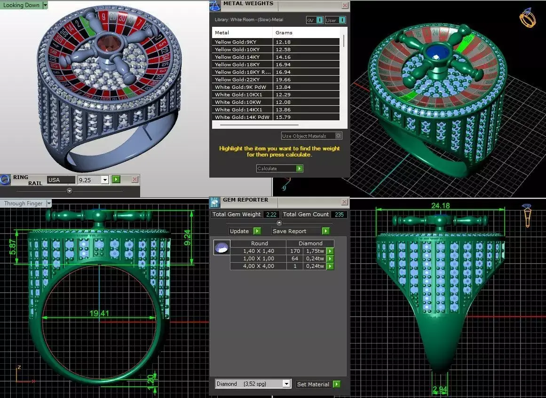Screen dimensions: 546x398
Task: Select the White Gold:14K PdW row
Action: [x=276, y=117]
